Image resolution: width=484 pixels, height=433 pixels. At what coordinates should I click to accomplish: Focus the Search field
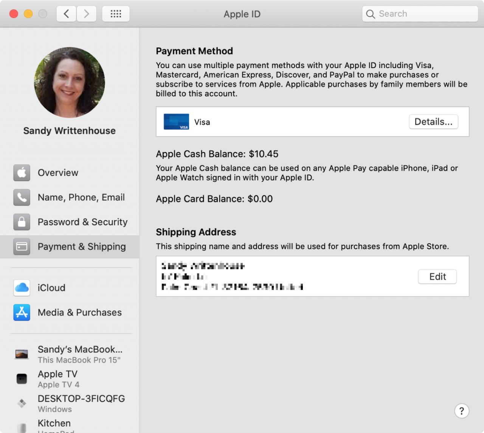coord(420,14)
